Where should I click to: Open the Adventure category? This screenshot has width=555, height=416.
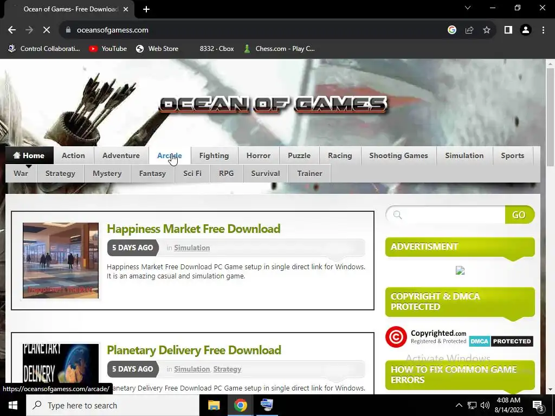click(x=121, y=155)
